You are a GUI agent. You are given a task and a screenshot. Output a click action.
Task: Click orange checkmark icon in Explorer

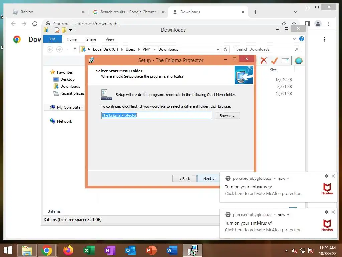click(x=274, y=61)
